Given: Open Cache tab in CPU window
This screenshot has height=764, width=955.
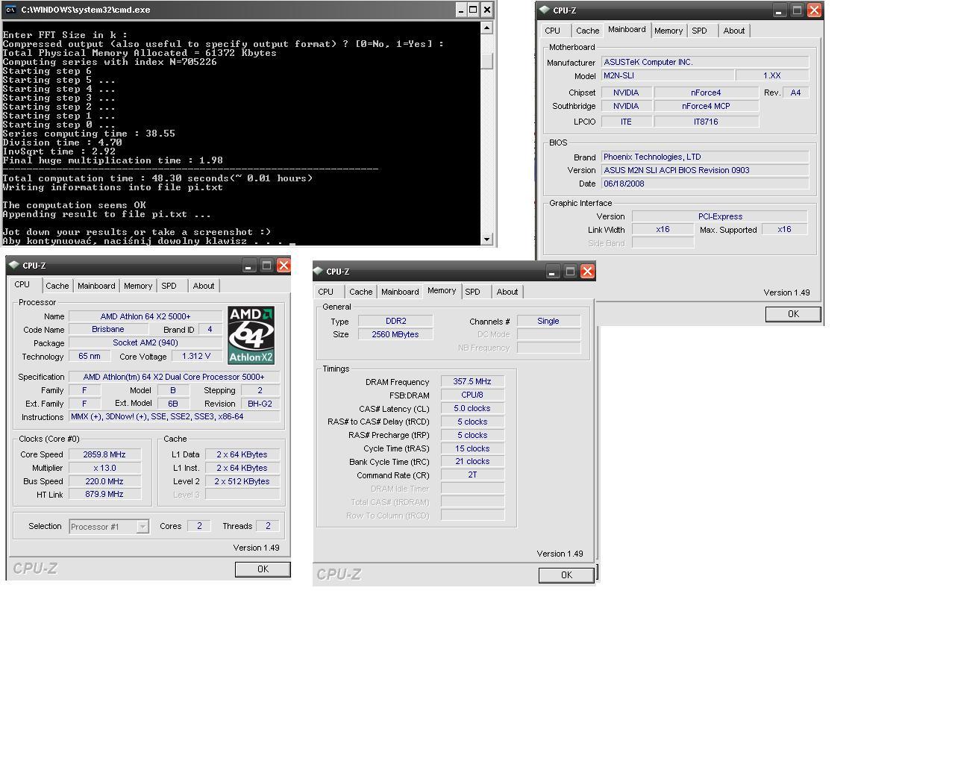Looking at the screenshot, I should point(57,286).
